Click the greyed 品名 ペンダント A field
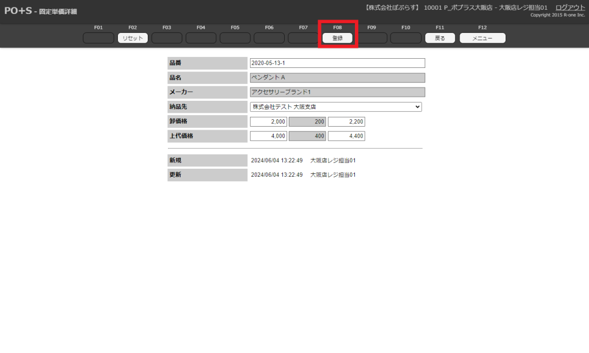Image resolution: width=589 pixels, height=353 pixels. click(x=337, y=78)
